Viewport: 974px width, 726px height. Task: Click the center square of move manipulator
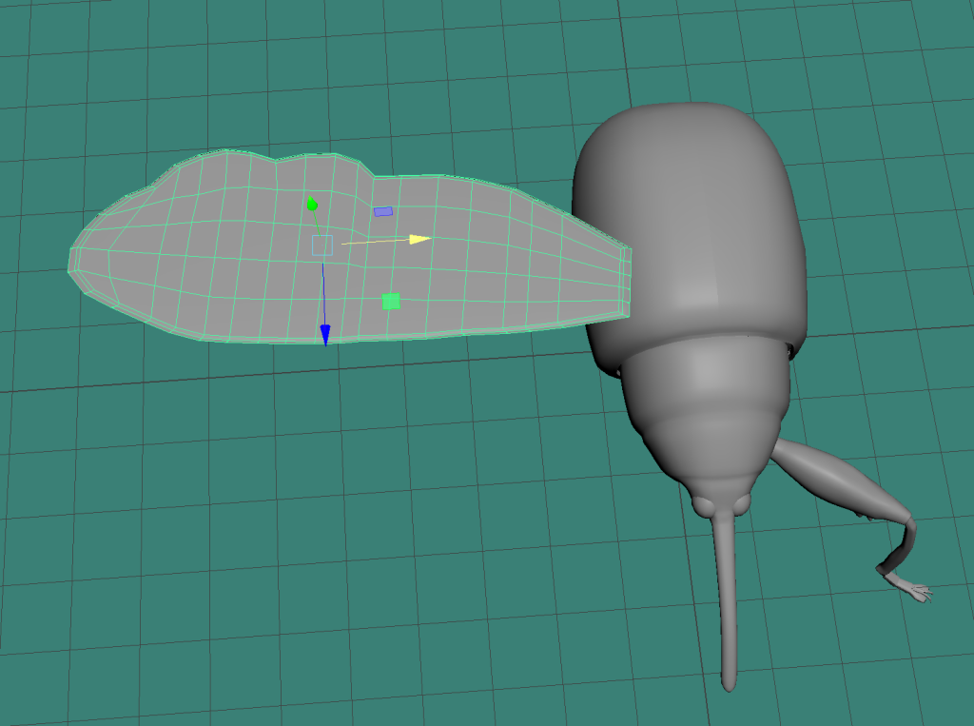pos(322,245)
